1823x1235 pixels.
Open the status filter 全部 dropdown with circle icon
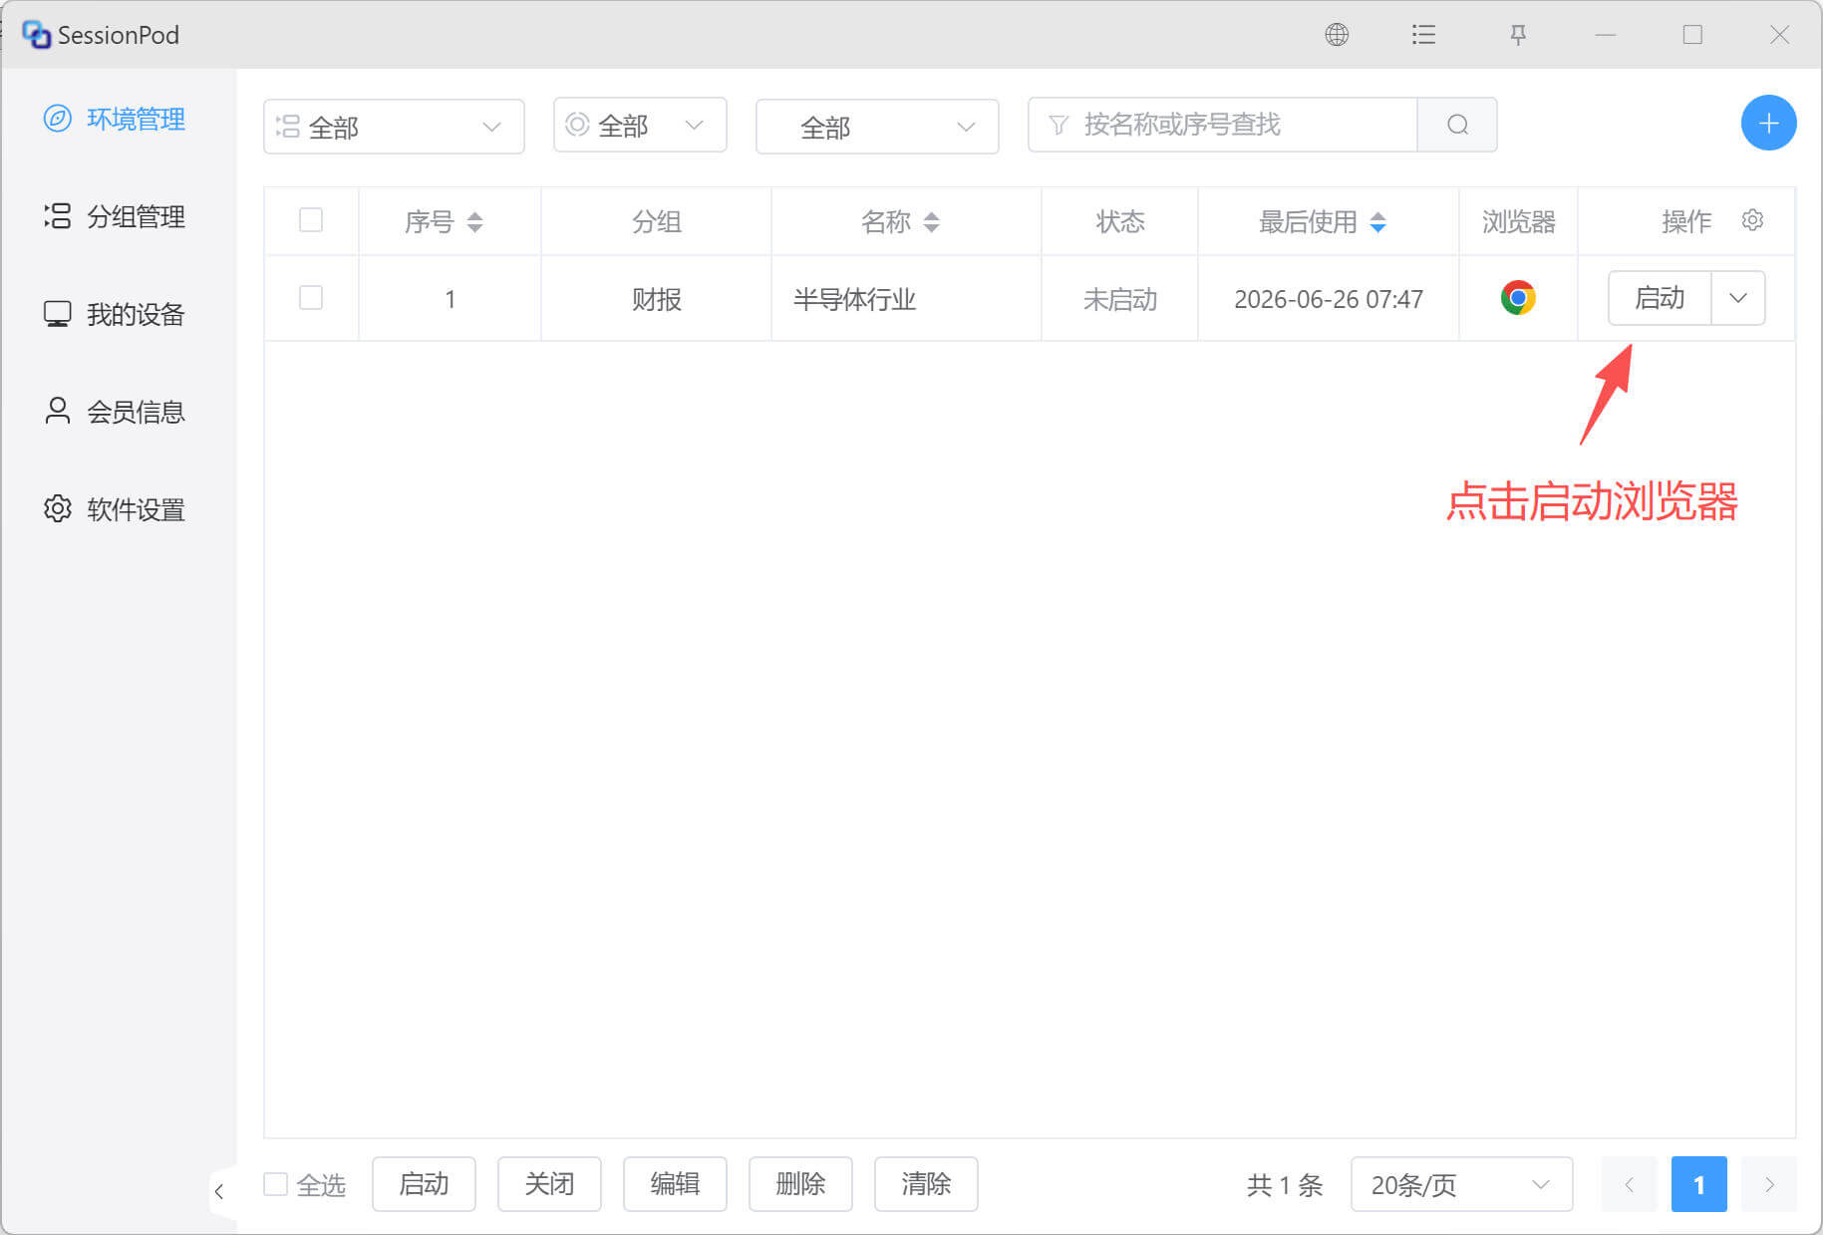[640, 125]
